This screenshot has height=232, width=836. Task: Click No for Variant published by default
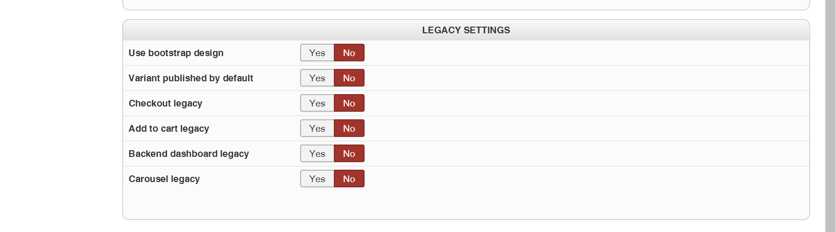point(349,78)
